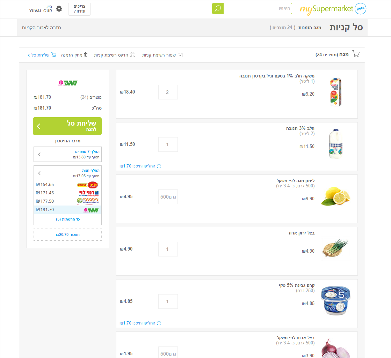Screen dimensions: 391x358
Task: Click quantity box for חלב 3% תנובה
Action: coord(168,144)
